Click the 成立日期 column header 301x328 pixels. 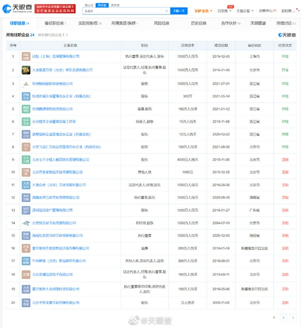(x=221, y=45)
